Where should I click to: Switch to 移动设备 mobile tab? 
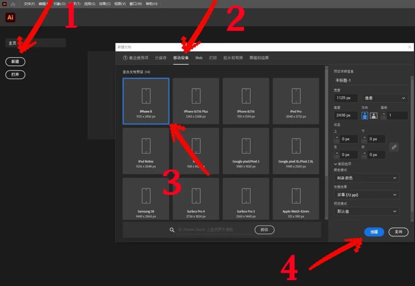point(181,58)
